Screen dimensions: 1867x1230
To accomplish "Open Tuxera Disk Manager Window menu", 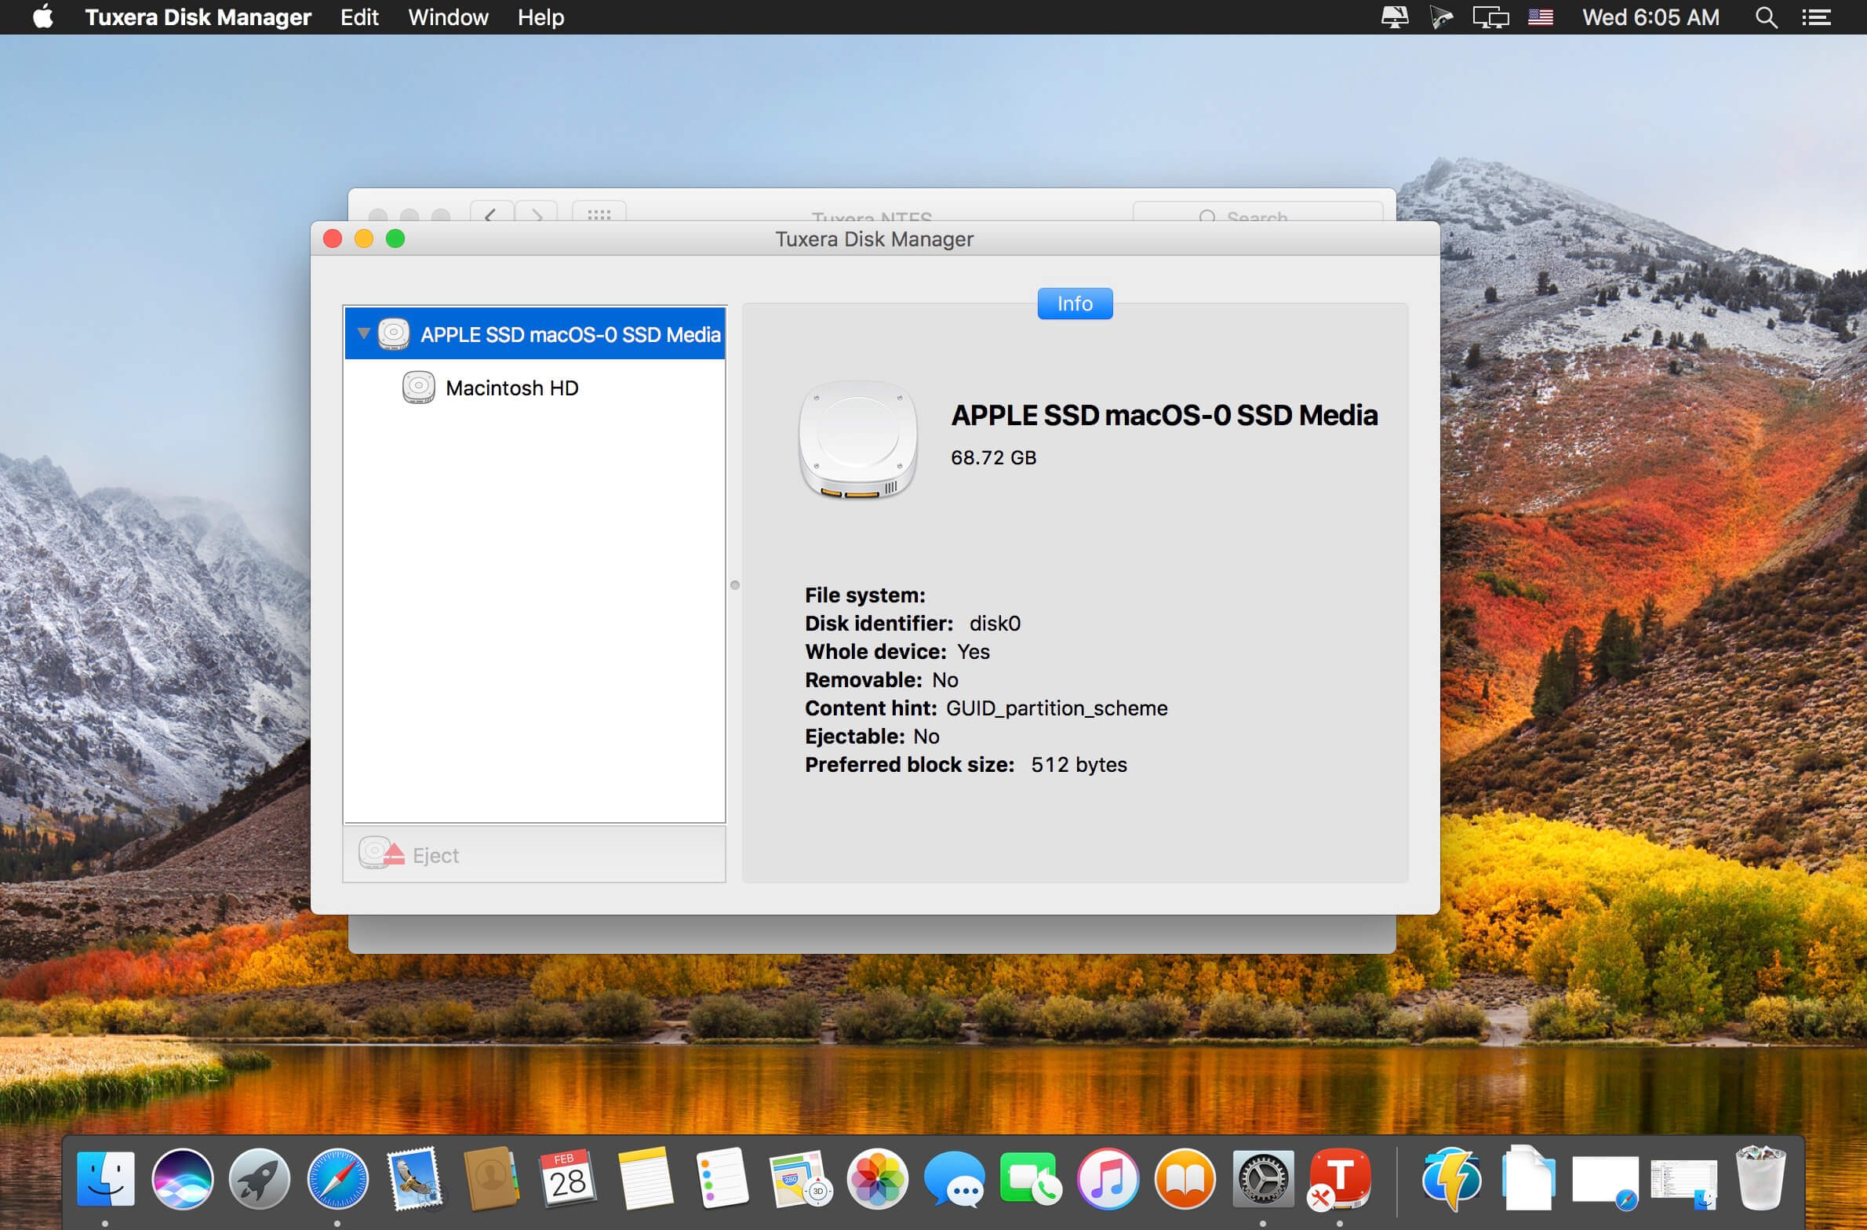I will click(447, 18).
